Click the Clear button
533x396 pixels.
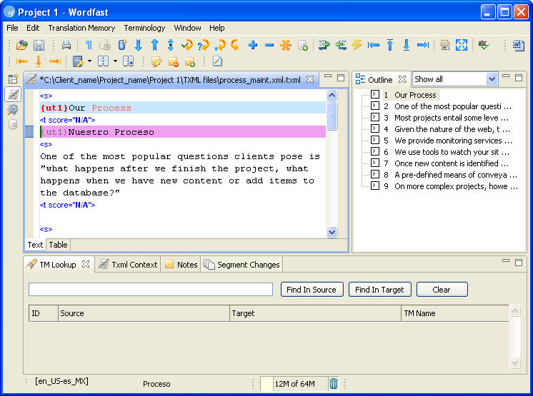[x=442, y=290]
